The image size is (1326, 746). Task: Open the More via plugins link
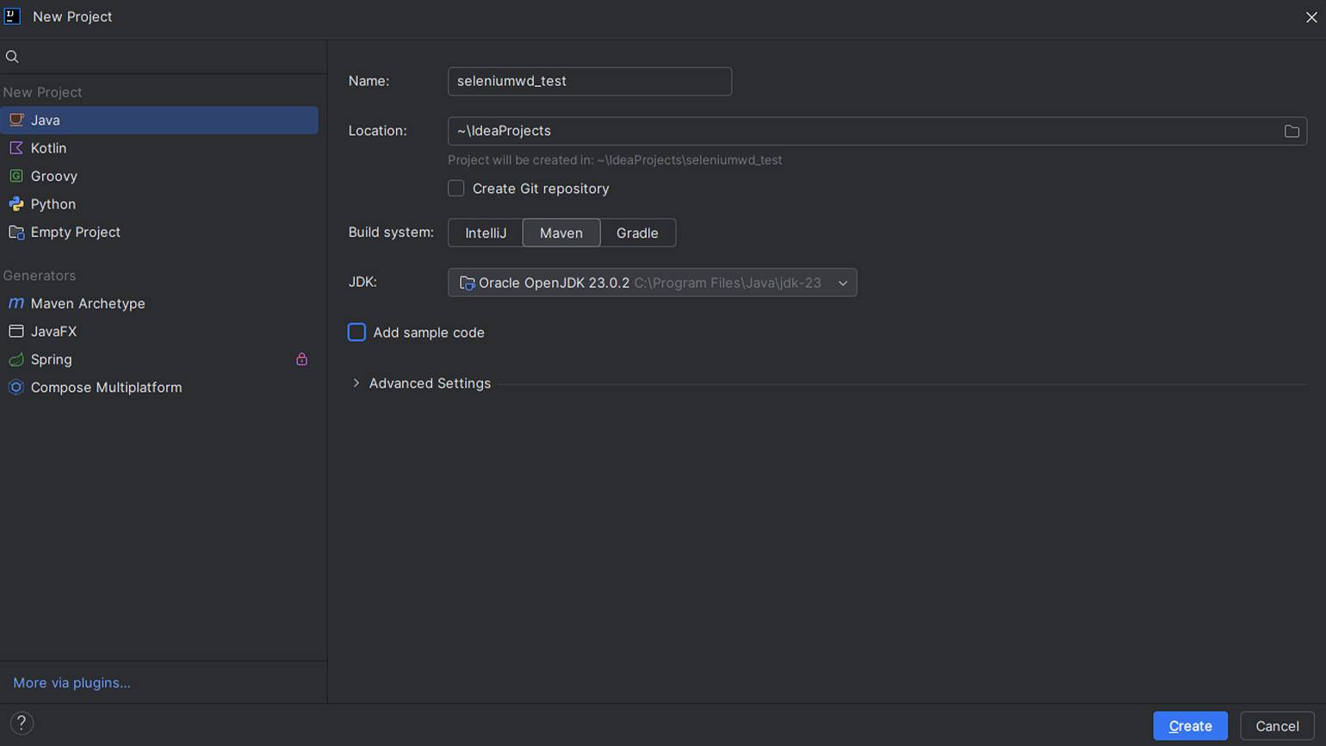click(71, 683)
